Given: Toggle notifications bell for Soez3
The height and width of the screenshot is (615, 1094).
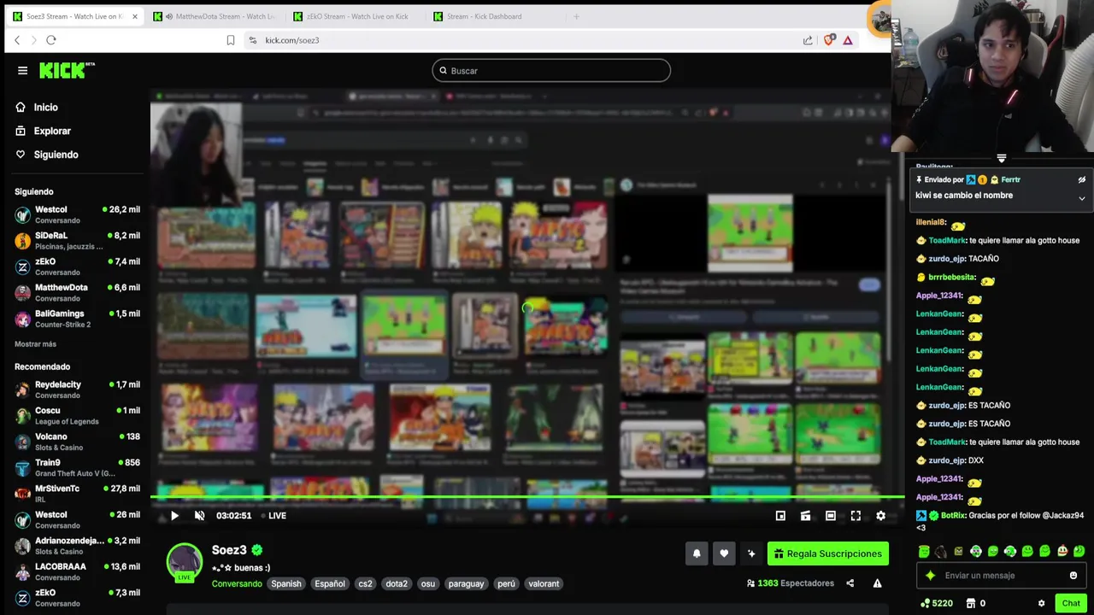Looking at the screenshot, I should 697,553.
